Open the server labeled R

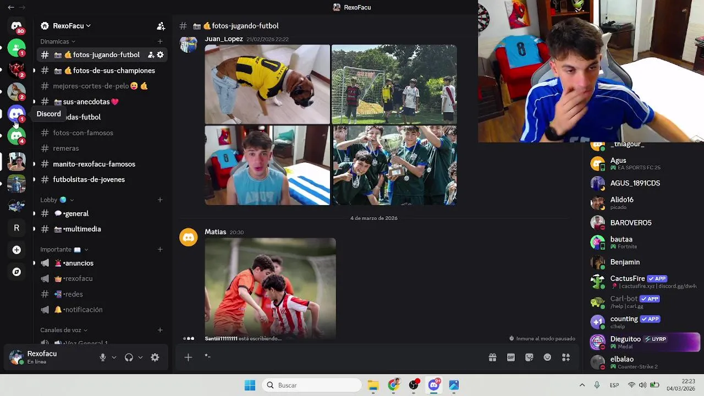click(16, 228)
